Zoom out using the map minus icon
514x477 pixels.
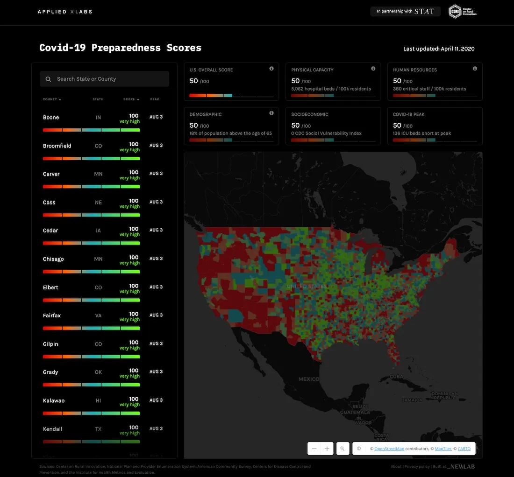pyautogui.click(x=314, y=449)
